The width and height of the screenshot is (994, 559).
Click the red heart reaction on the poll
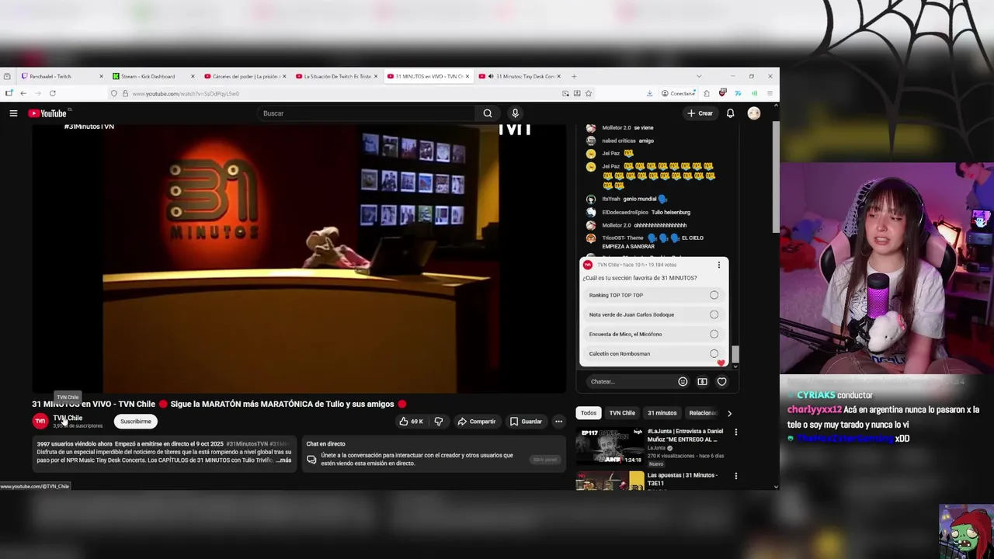[721, 363]
